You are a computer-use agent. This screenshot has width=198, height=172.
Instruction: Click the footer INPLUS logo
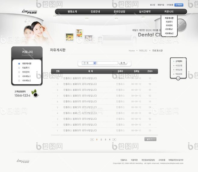coord(23,161)
